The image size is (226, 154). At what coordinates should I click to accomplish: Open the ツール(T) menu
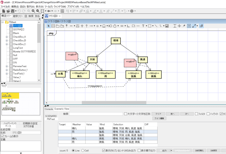click(x=48, y=6)
